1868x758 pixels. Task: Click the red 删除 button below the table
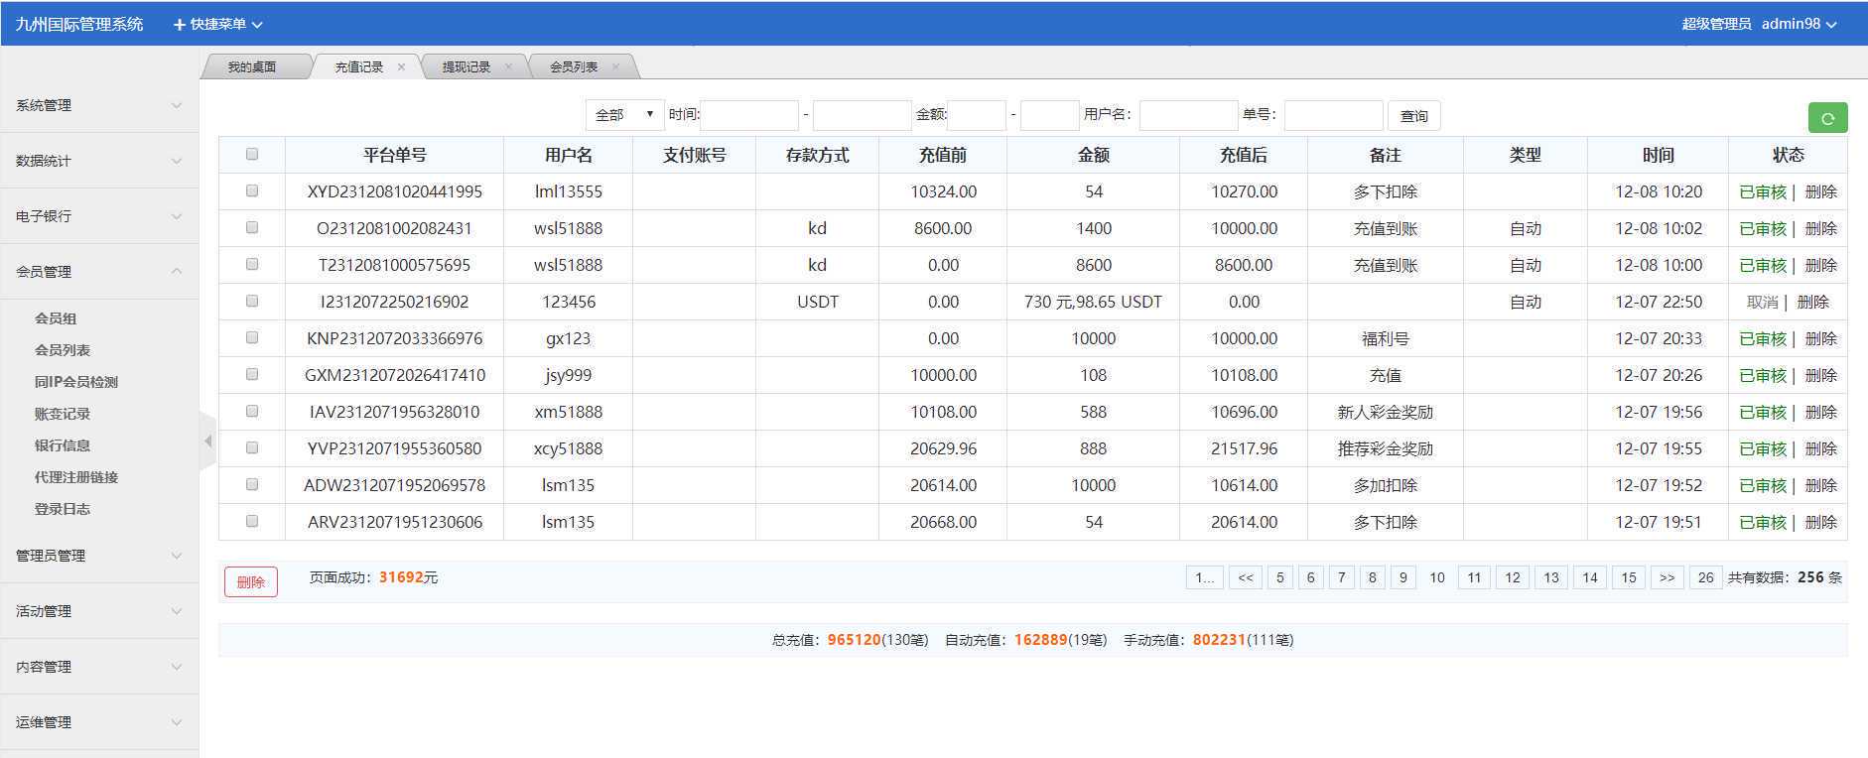point(251,582)
